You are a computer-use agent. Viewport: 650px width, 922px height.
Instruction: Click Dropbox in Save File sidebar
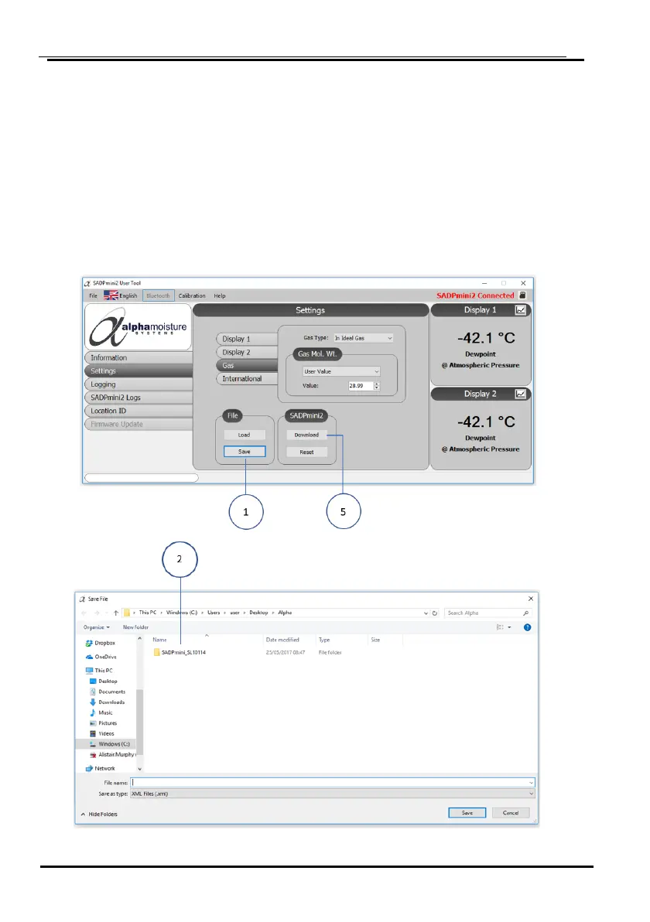pyautogui.click(x=101, y=644)
